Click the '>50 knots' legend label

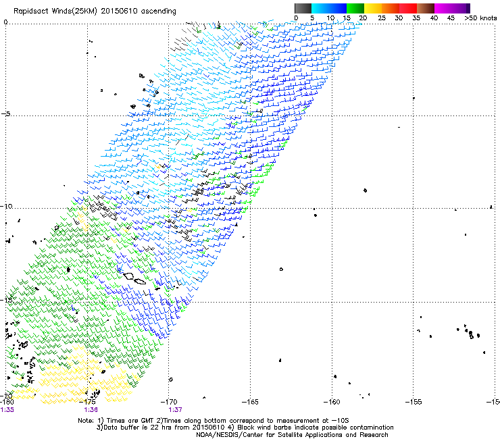(x=480, y=18)
